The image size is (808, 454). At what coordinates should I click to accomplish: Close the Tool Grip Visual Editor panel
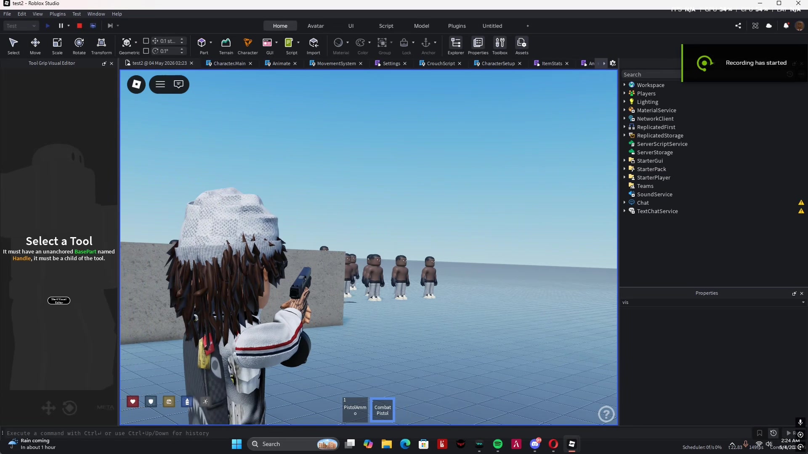112,63
